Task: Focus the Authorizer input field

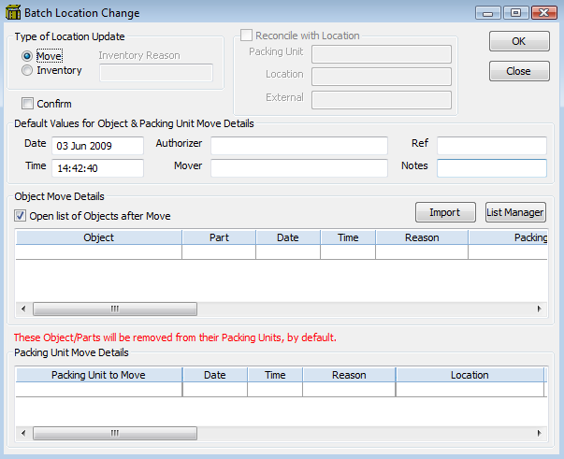Action: [299, 146]
